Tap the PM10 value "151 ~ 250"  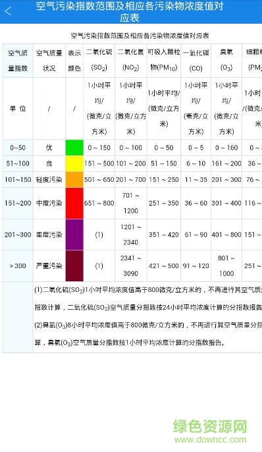[164, 180]
